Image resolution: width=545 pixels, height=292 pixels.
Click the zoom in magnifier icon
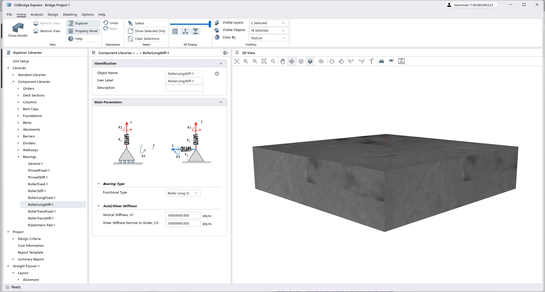246,61
